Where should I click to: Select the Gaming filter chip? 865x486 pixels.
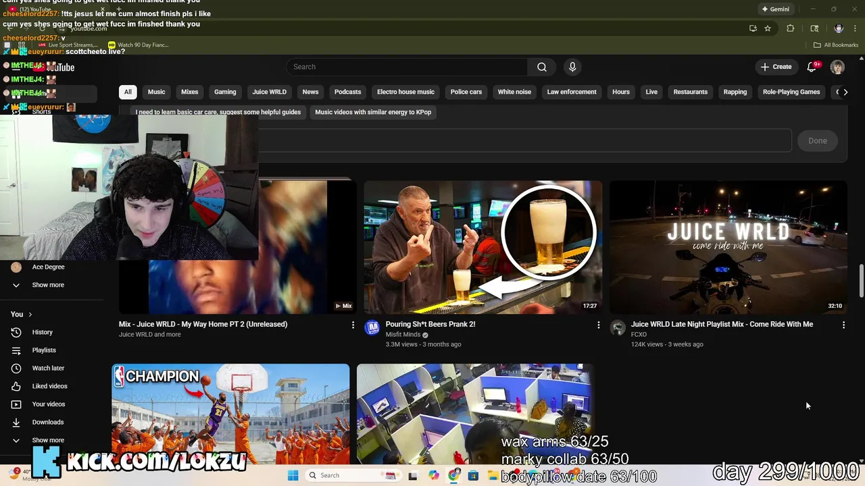(225, 92)
